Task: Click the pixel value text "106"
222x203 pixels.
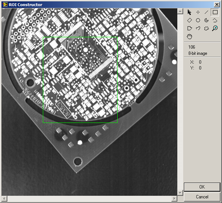Action: pos(191,47)
